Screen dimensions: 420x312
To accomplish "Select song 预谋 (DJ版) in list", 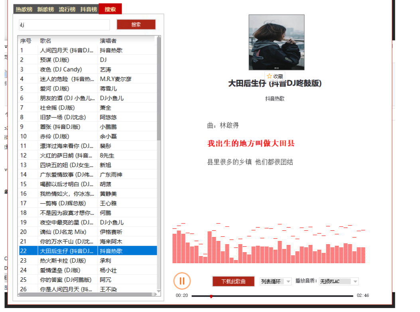I will coord(55,60).
